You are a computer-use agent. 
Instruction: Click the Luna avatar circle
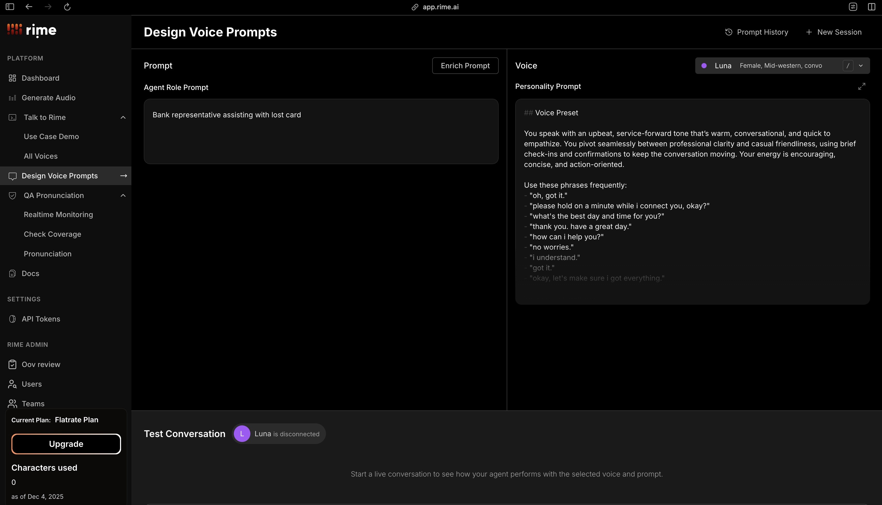coord(242,434)
